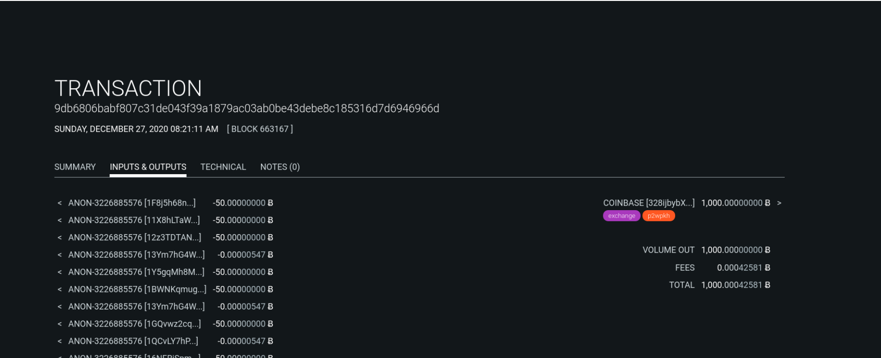Open the Notes (0) tab

[280, 167]
